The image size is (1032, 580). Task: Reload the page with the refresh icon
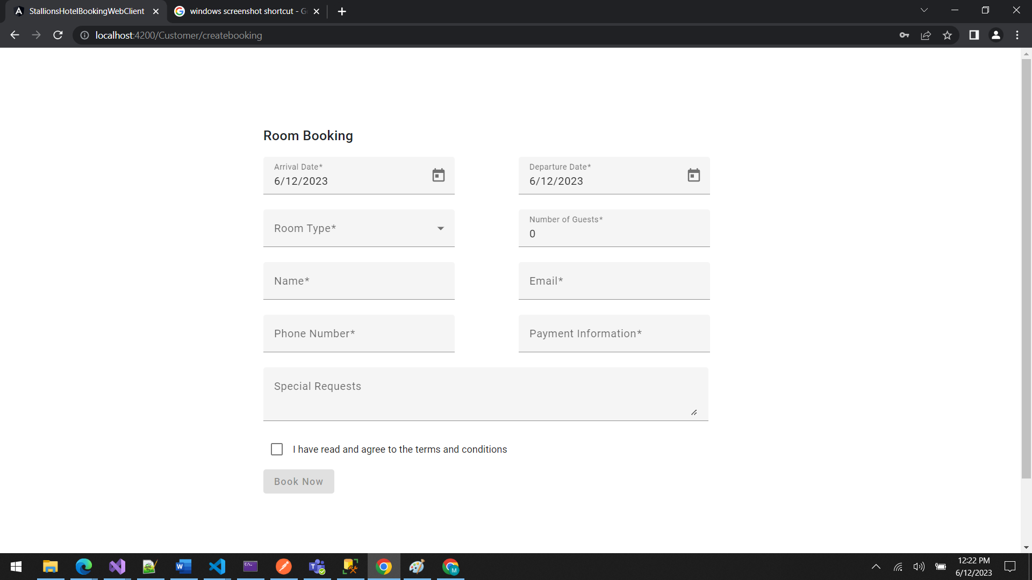(58, 35)
